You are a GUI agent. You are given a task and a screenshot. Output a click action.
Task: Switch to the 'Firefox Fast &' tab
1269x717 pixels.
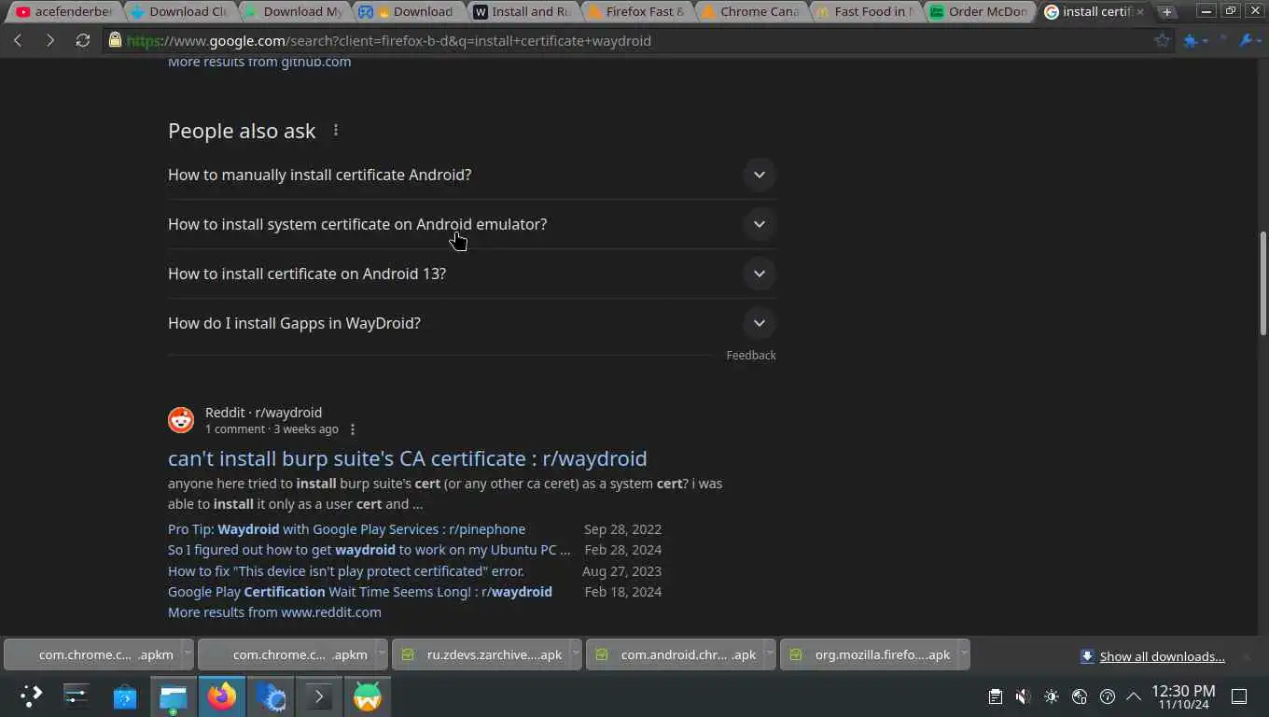635,11
